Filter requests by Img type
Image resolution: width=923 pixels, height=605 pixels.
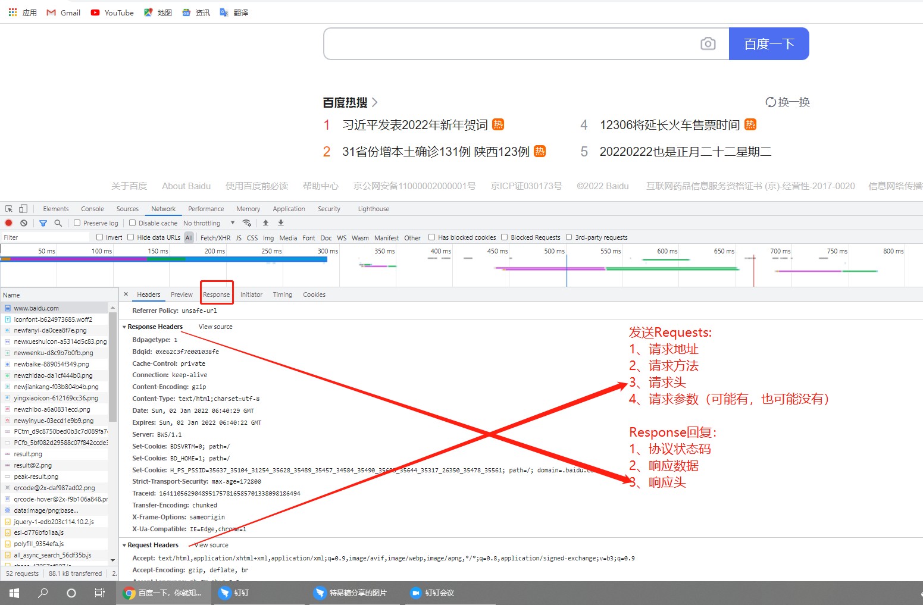268,238
